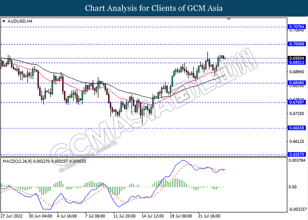This screenshot has width=308, height=220.
Task: Select the 0.67697 price level label
Action: (297, 102)
